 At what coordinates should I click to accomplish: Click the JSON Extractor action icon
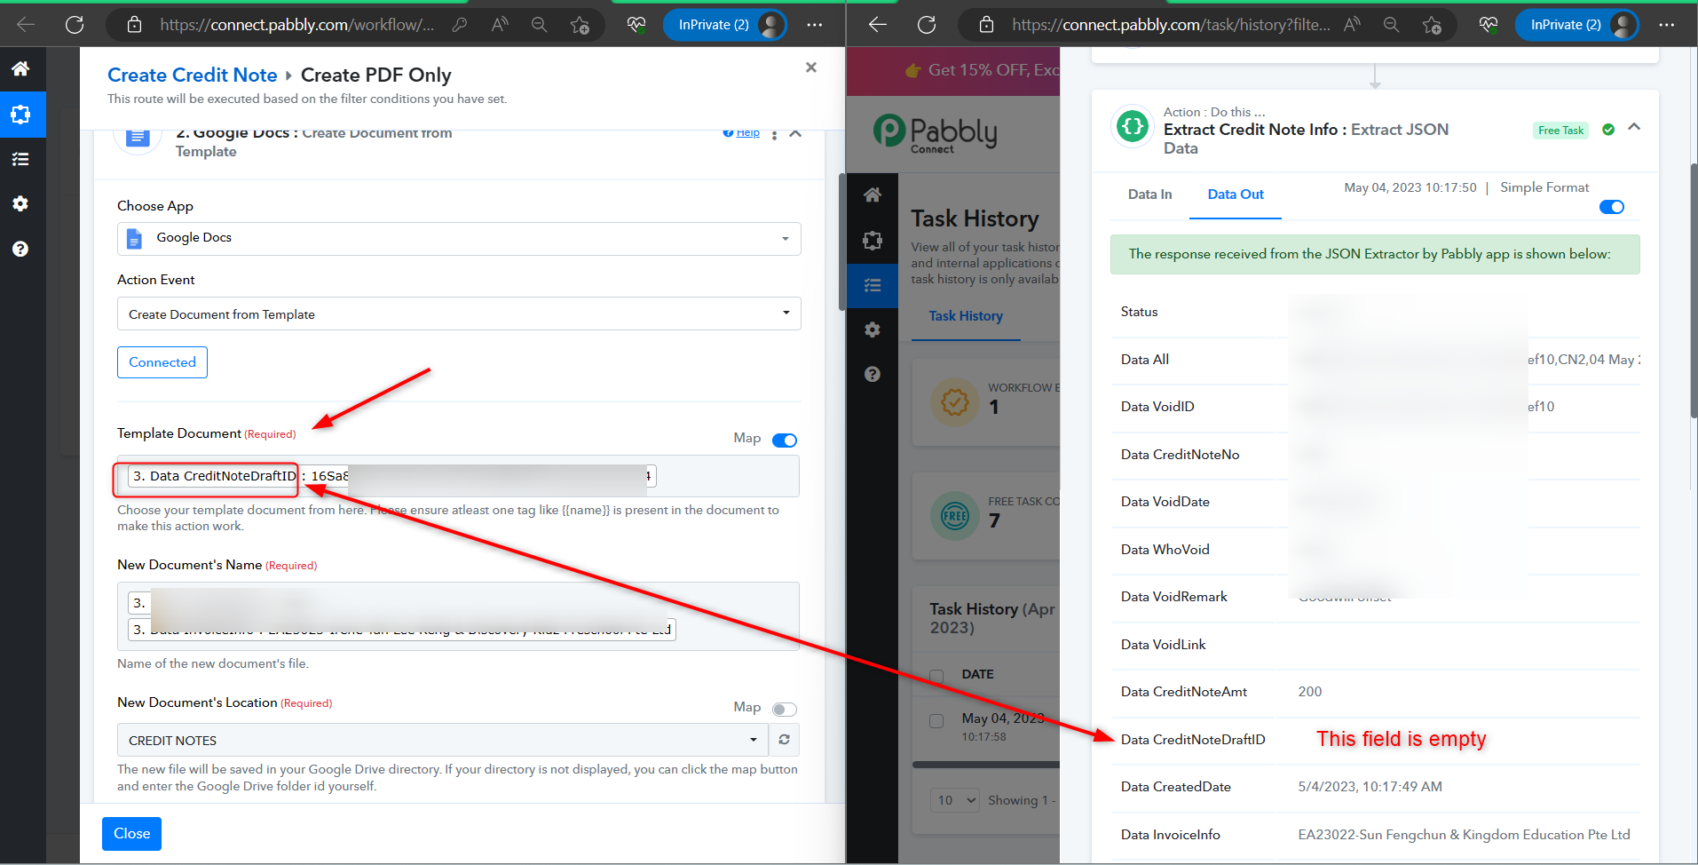tap(1133, 127)
